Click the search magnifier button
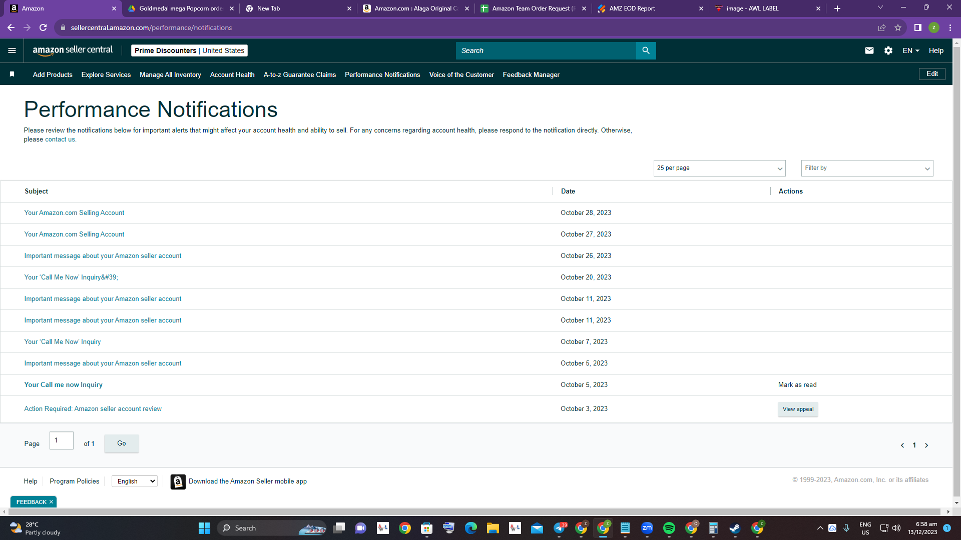This screenshot has width=961, height=540. click(646, 50)
